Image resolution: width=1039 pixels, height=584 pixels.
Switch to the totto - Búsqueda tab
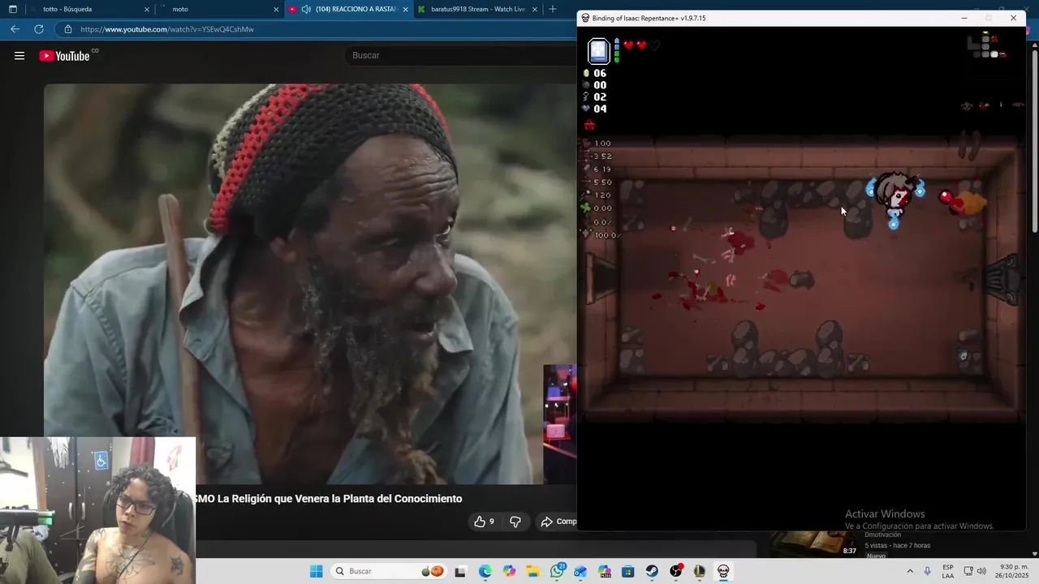tap(91, 9)
